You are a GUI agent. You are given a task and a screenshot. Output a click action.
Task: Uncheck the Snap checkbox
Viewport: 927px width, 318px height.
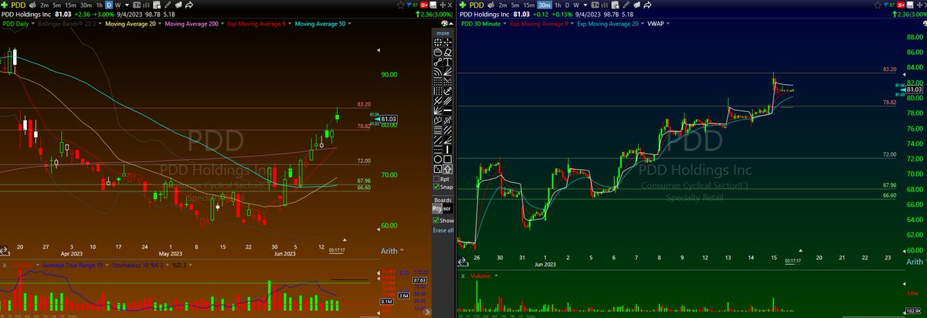tap(436, 187)
